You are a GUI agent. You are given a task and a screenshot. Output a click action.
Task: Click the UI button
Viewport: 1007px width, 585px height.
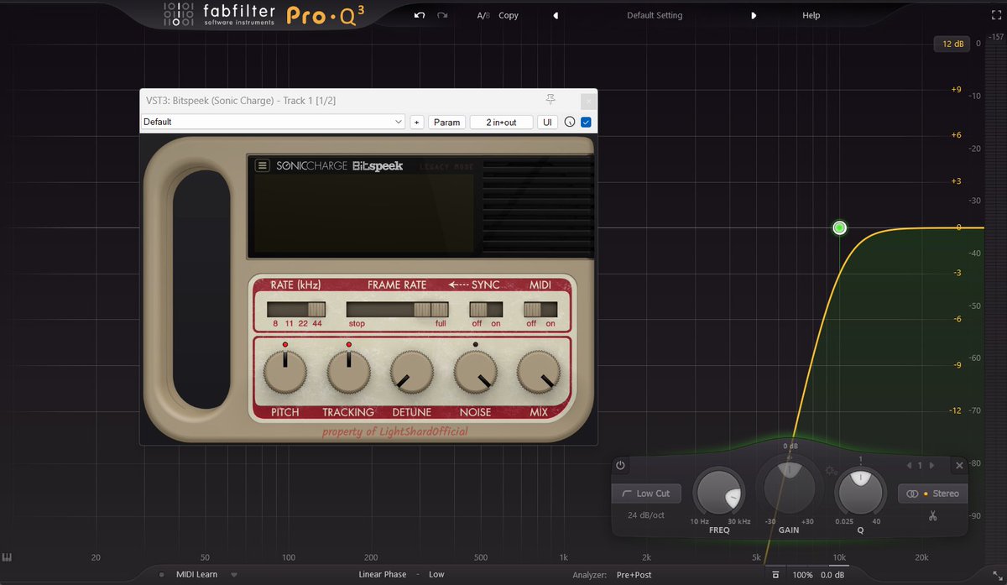click(548, 122)
